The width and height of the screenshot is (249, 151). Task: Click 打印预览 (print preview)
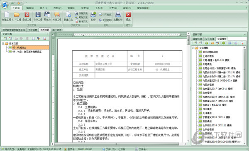105,15
